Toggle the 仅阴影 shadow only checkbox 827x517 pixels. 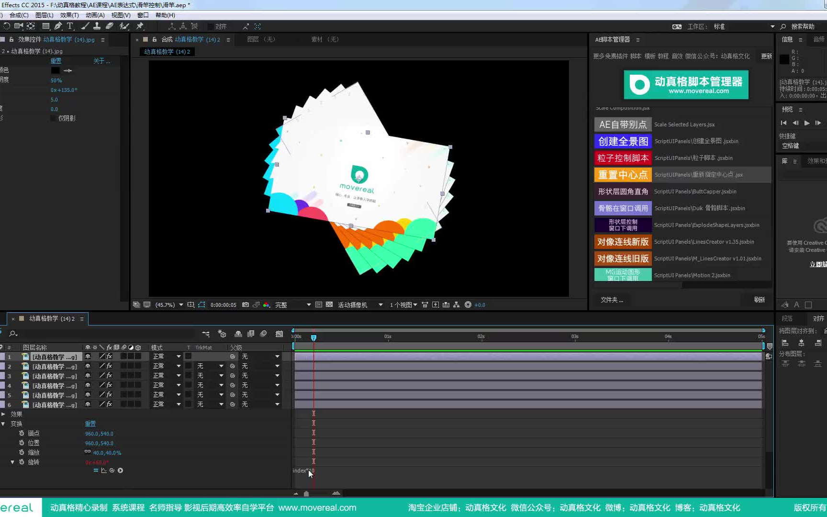coord(54,118)
